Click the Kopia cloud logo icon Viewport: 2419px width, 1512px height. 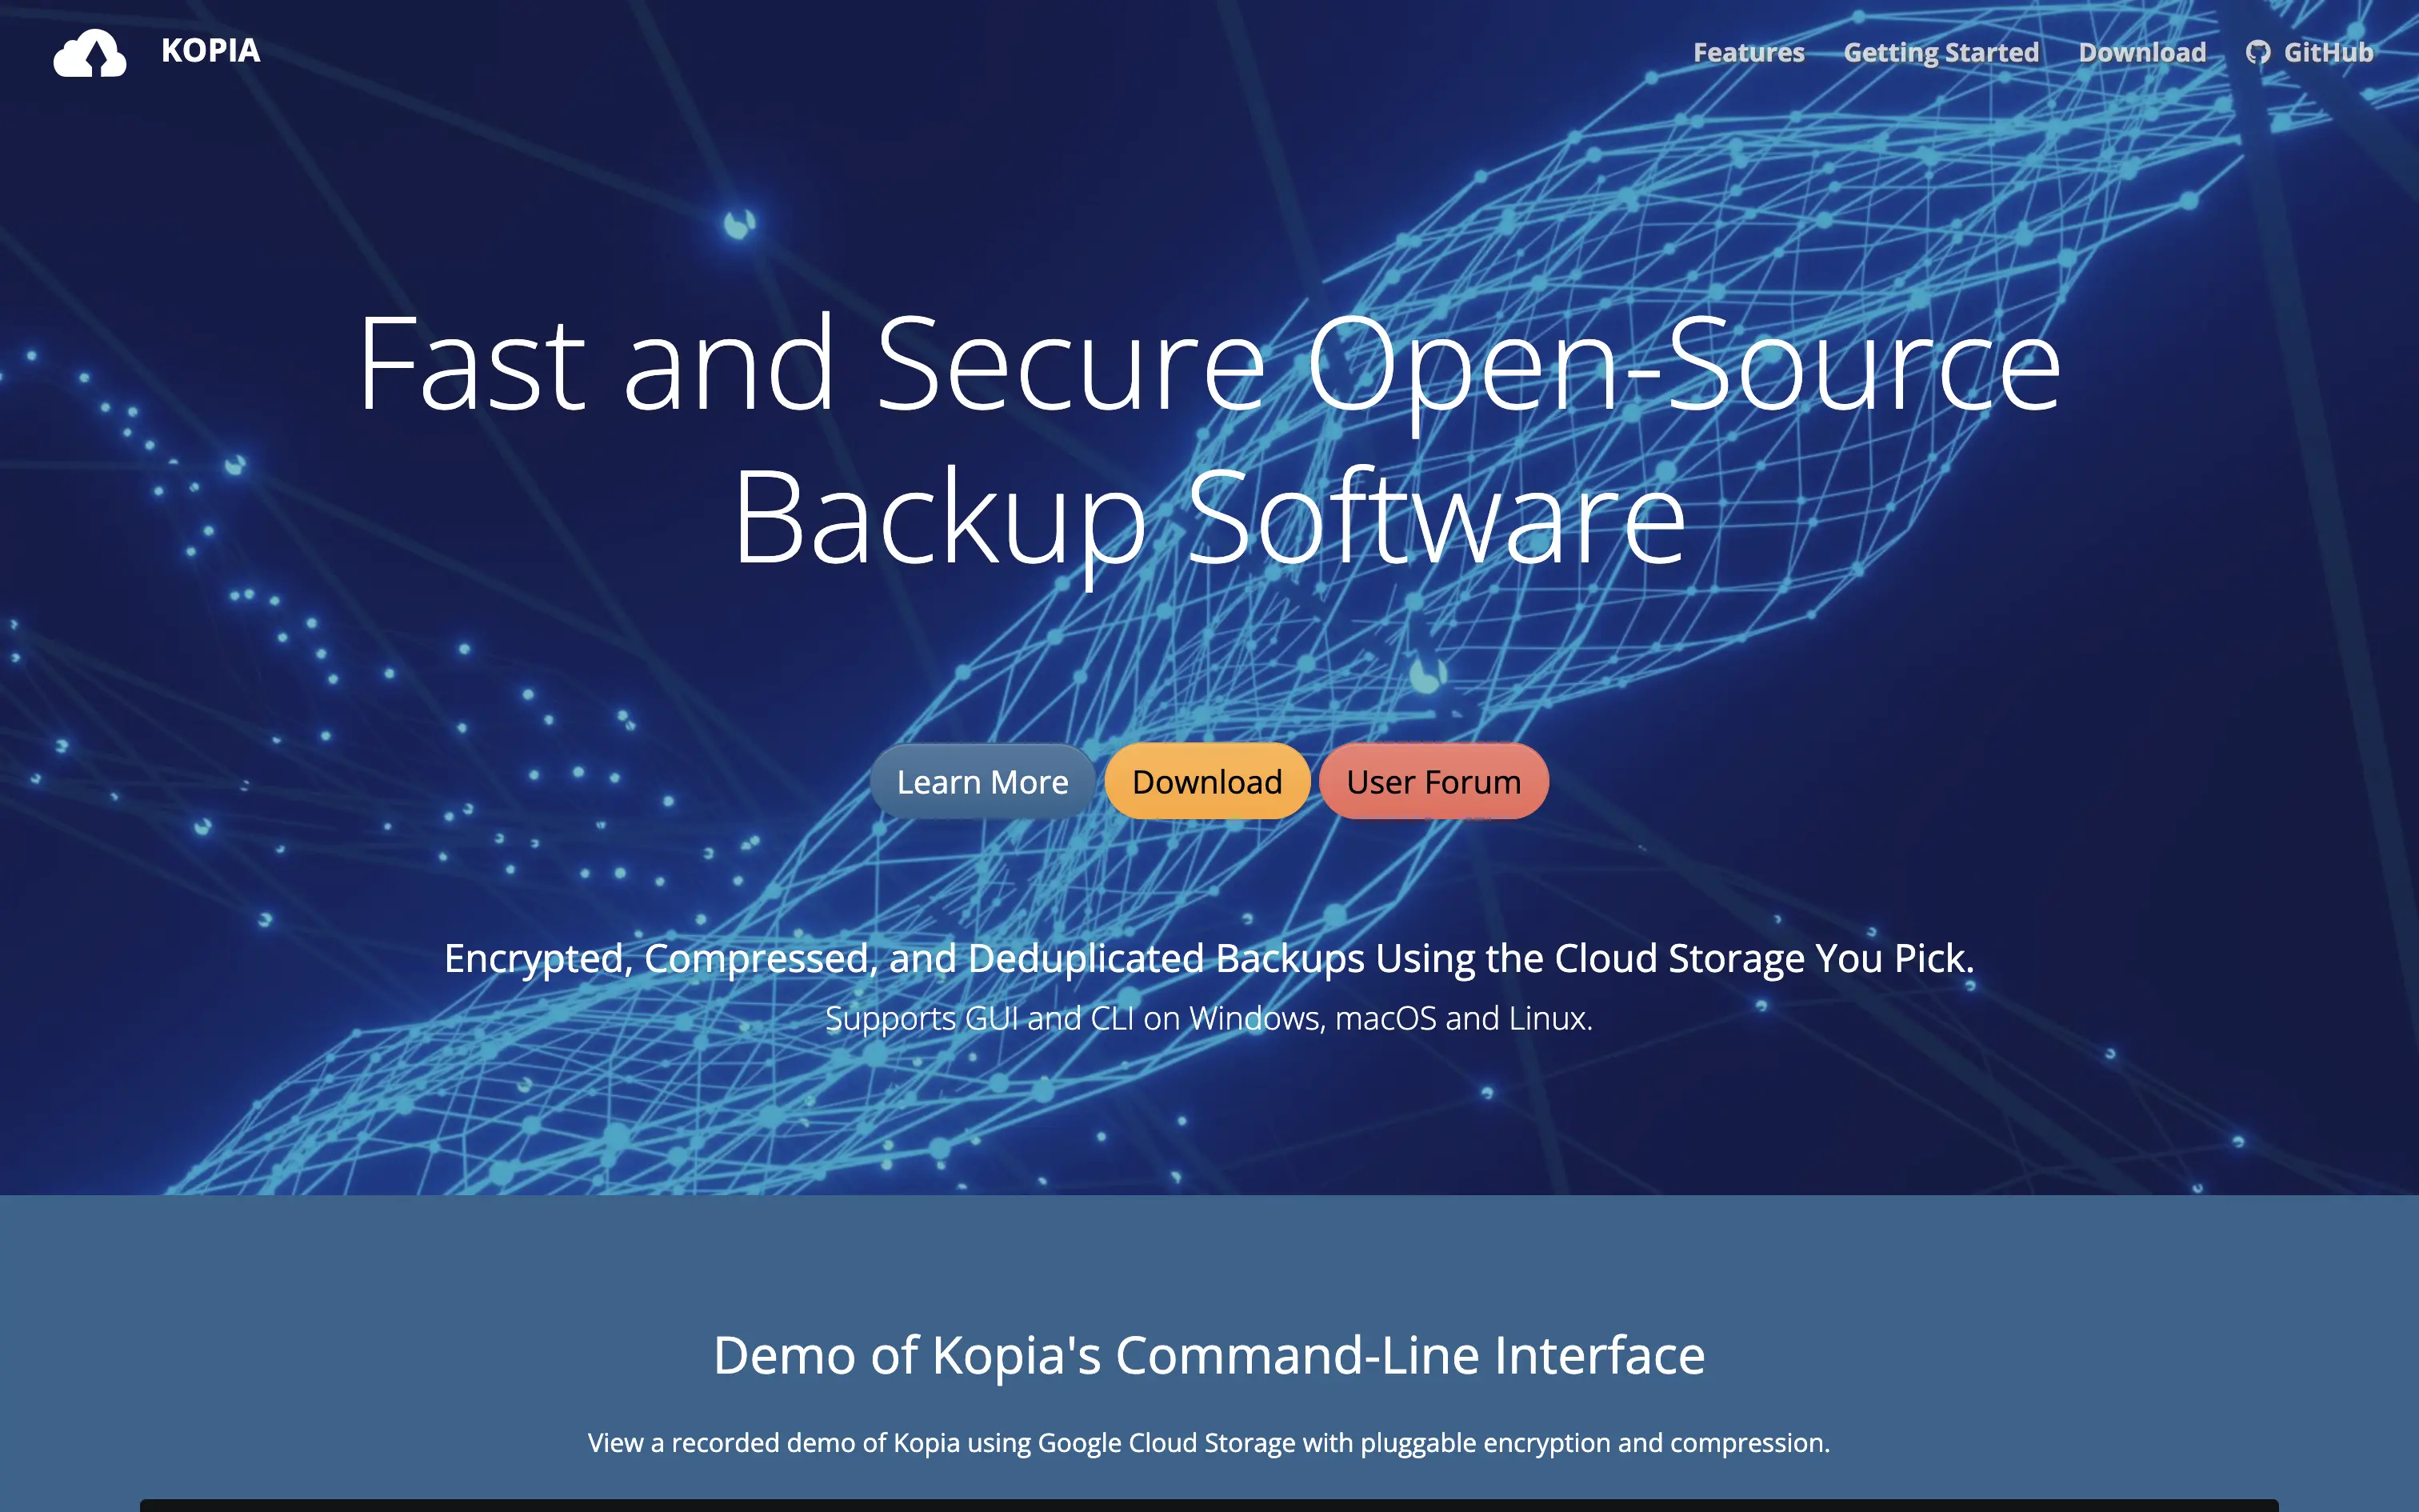90,53
